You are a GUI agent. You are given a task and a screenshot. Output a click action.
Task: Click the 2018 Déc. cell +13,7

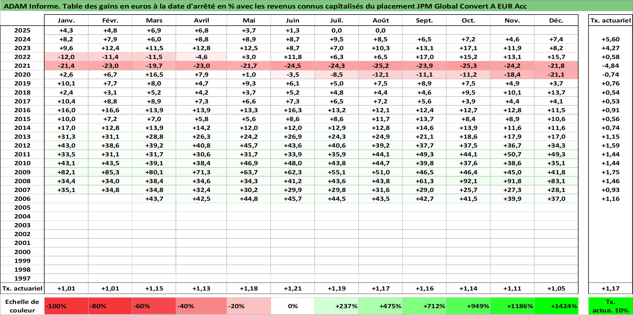556,93
